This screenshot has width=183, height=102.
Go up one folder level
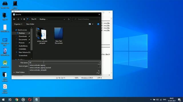(x=24, y=19)
